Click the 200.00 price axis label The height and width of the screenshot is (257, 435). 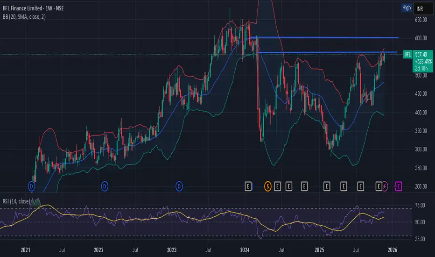click(x=421, y=186)
